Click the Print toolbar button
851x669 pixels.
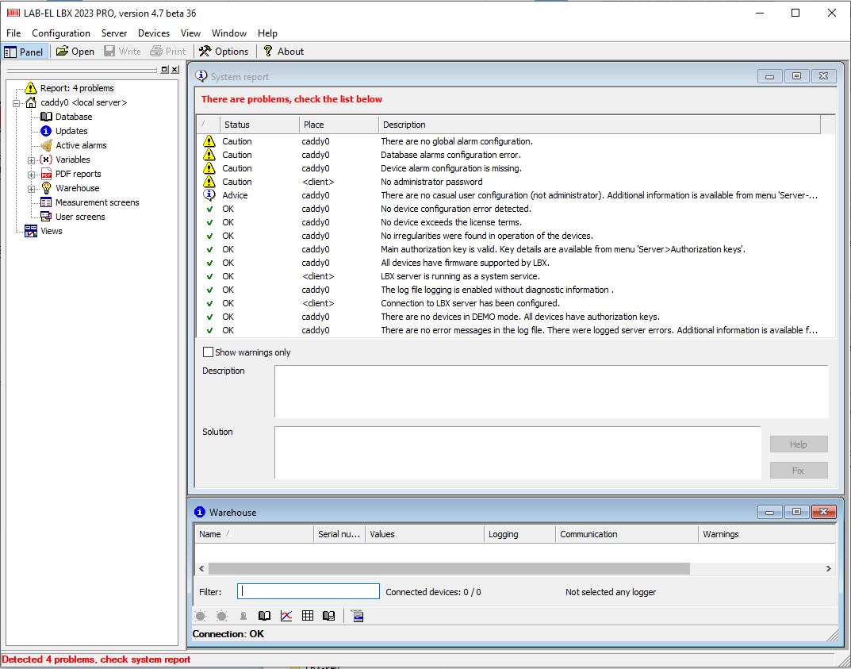(168, 52)
